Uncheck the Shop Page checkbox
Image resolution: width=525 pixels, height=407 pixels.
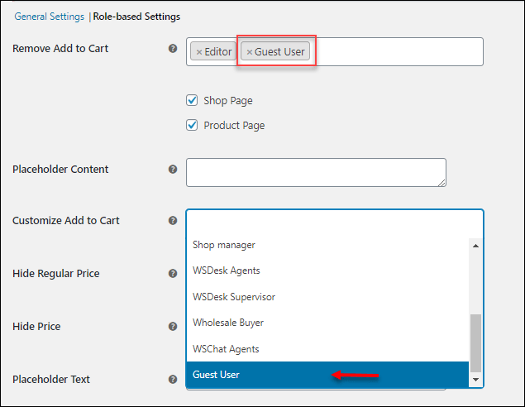coord(192,100)
